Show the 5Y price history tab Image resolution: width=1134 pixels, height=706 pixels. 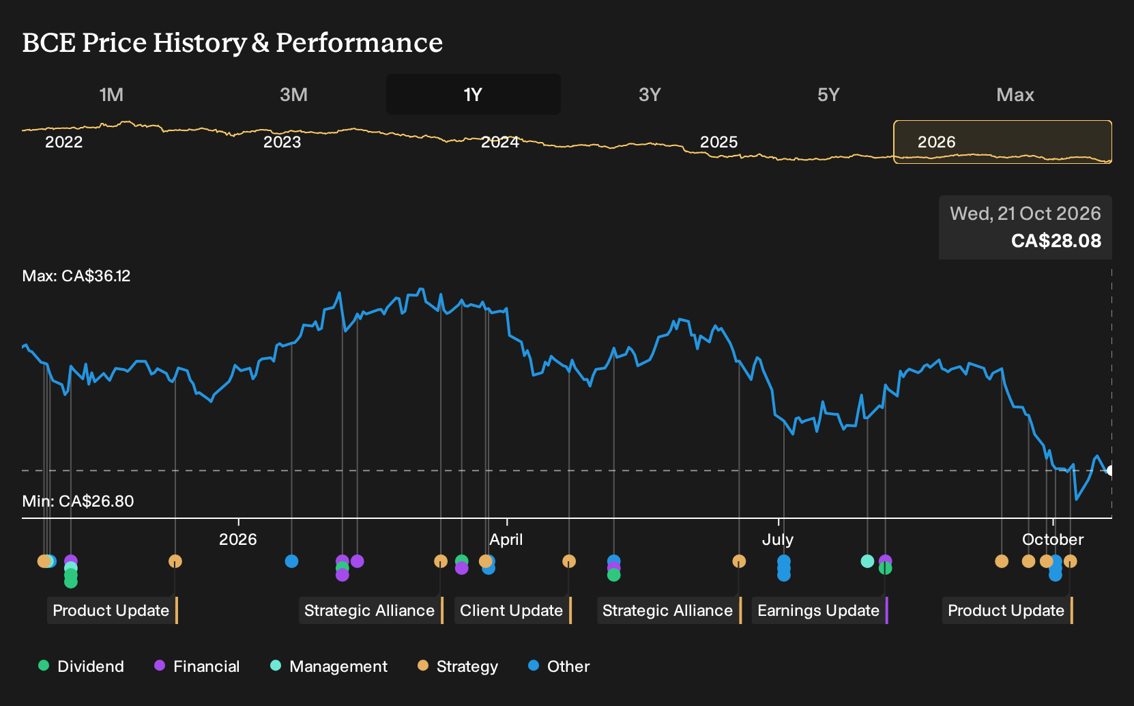(828, 94)
